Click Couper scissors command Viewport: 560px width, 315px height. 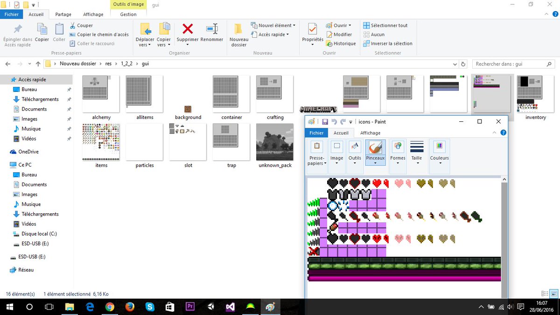pos(81,25)
